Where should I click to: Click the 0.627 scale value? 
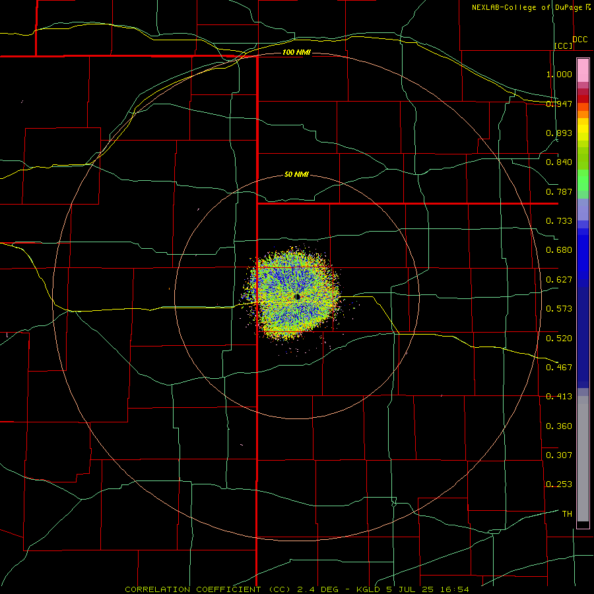[559, 280]
